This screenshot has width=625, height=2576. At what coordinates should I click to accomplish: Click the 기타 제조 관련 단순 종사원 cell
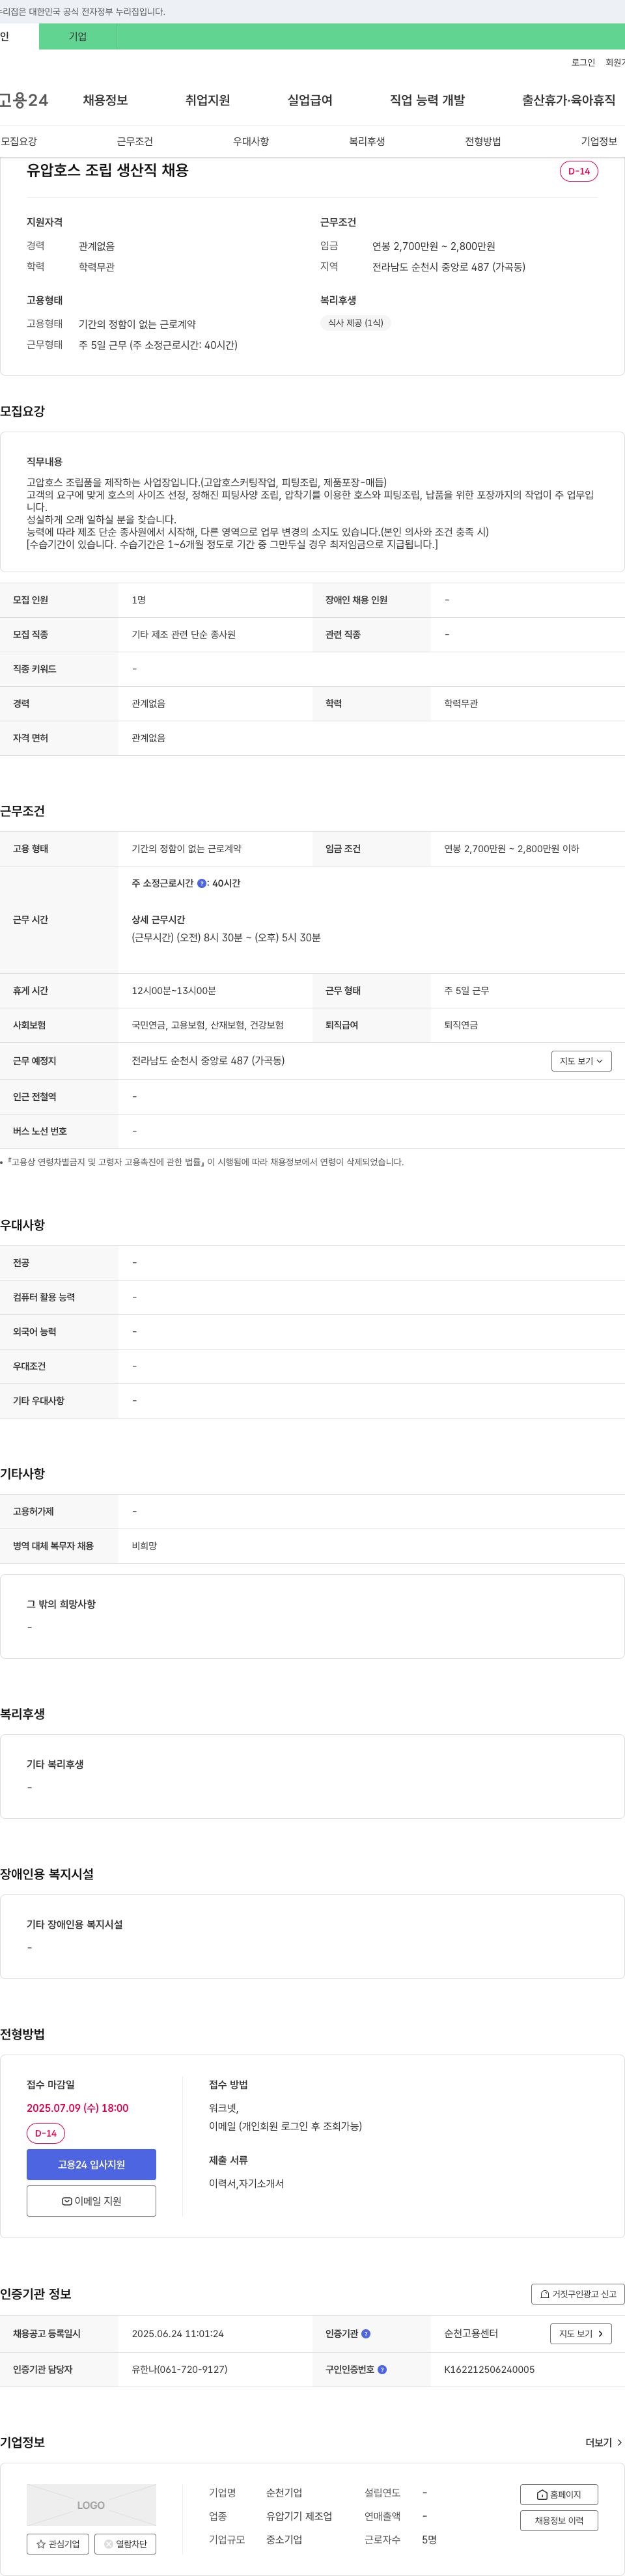coord(184,634)
